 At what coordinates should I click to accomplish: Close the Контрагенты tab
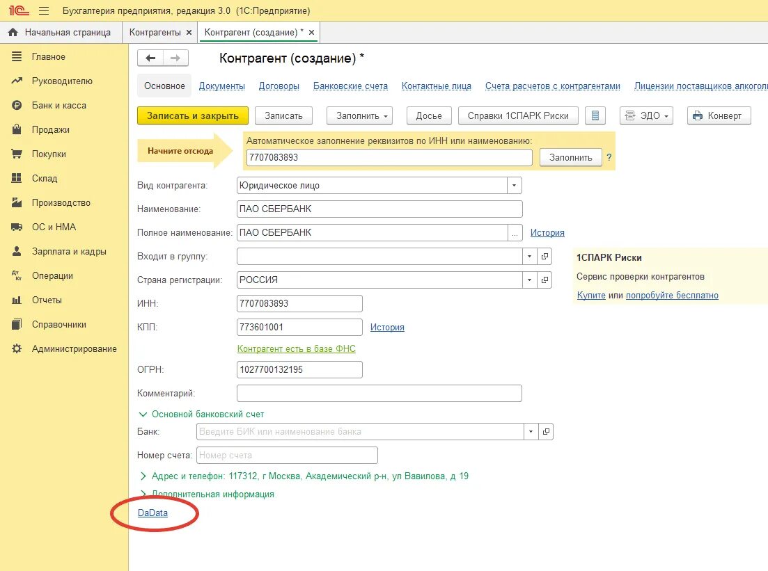click(189, 33)
